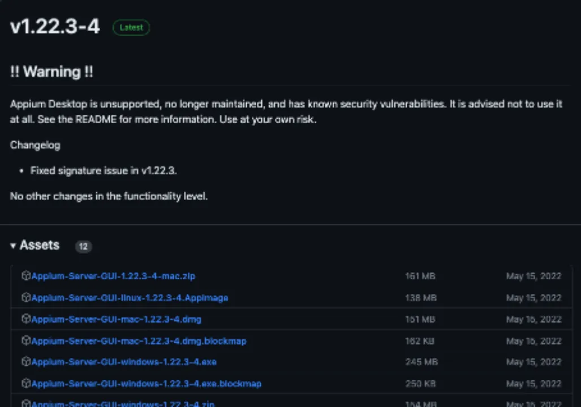The width and height of the screenshot is (581, 407).
Task: Download the linux AppImage file
Action: pos(130,297)
